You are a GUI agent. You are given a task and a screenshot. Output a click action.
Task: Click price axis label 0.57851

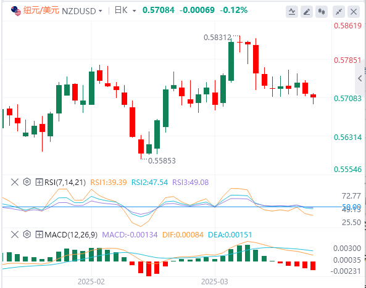point(347,60)
